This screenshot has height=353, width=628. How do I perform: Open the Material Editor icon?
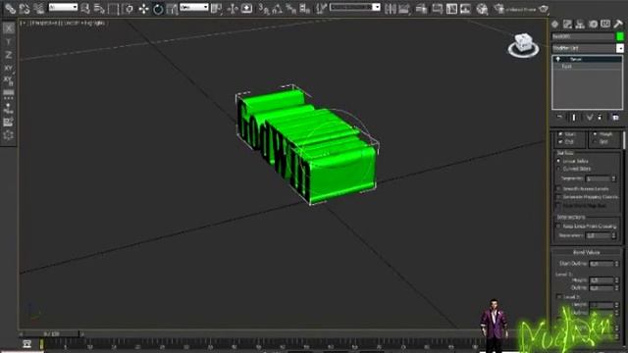(x=482, y=8)
